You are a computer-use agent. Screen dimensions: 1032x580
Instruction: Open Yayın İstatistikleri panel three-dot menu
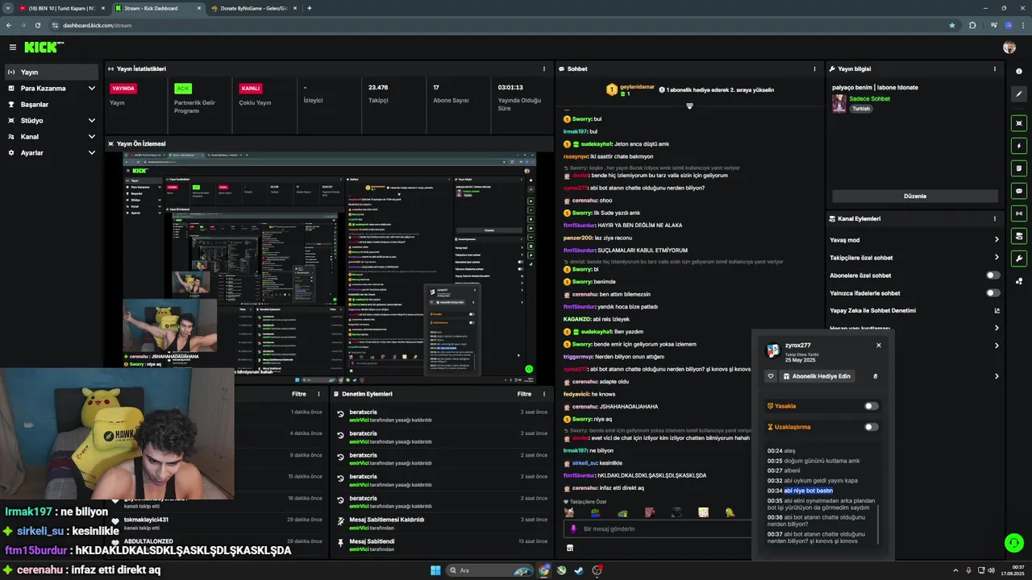pyautogui.click(x=544, y=68)
